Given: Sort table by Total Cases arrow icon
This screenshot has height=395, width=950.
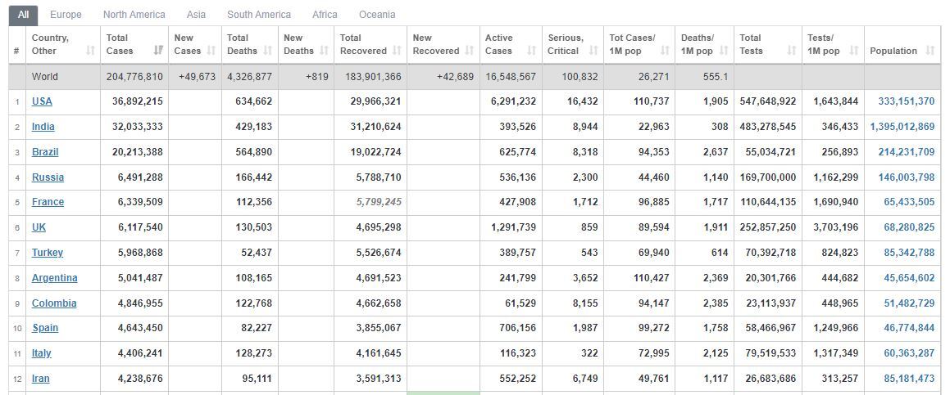Looking at the screenshot, I should (159, 51).
